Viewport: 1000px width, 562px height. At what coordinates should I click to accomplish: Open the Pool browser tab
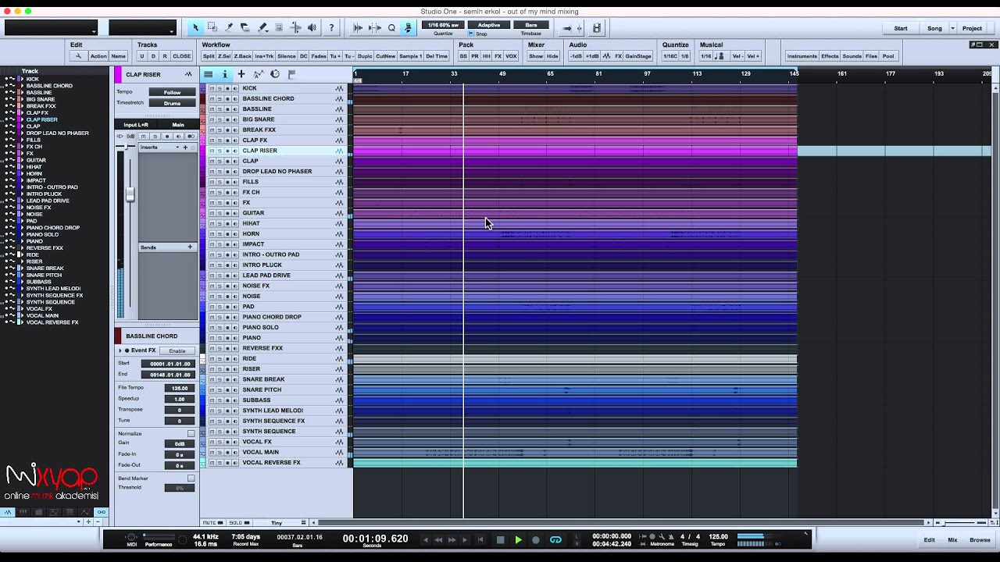pyautogui.click(x=888, y=56)
